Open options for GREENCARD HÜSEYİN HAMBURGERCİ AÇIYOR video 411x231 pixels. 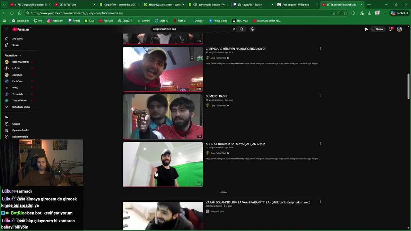320,48
